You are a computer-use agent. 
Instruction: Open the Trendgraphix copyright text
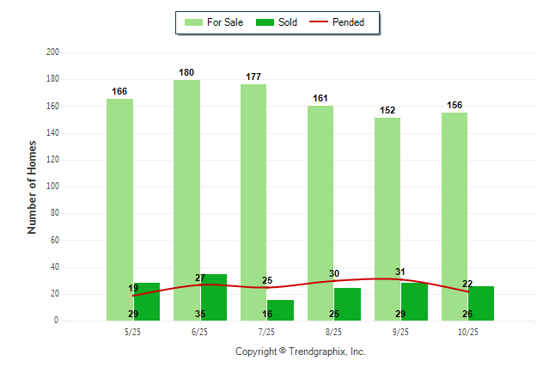tap(301, 352)
